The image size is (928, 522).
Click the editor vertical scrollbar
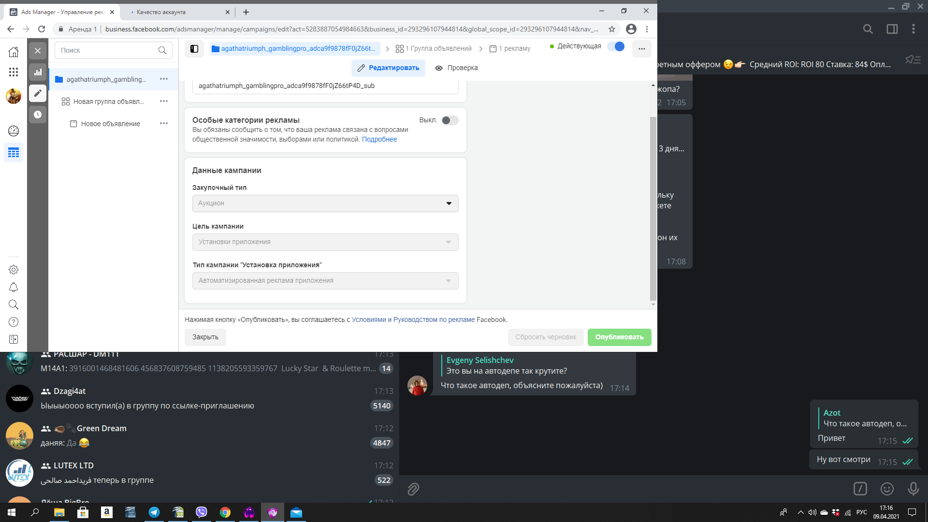(x=653, y=208)
